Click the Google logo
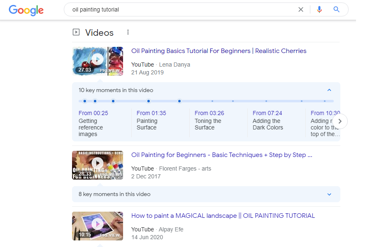Viewport: 370px width, 247px height. click(x=26, y=10)
